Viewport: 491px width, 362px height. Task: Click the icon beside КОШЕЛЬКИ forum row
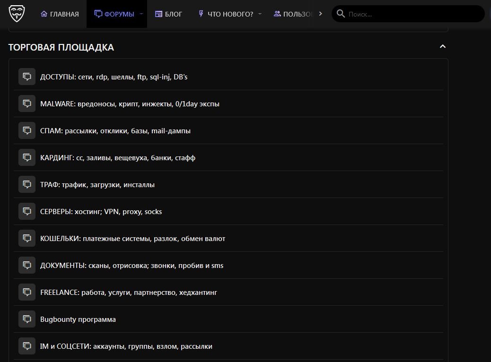click(27, 238)
